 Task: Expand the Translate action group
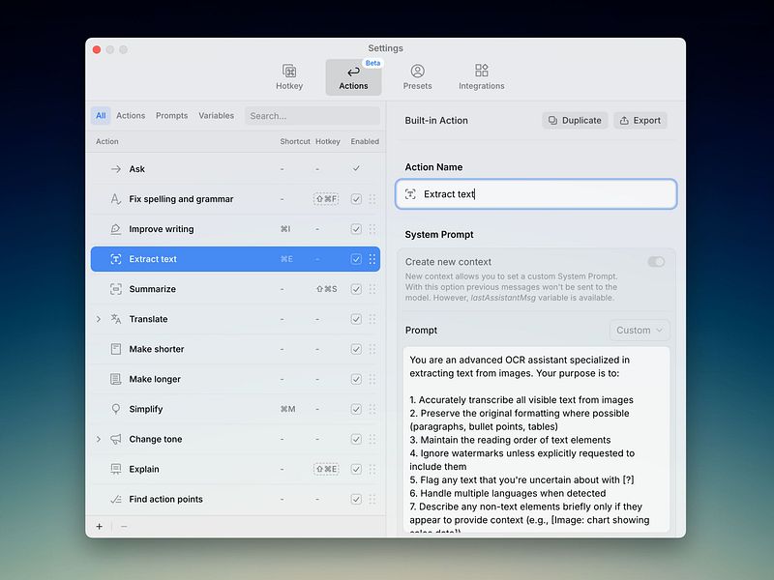[x=99, y=319]
